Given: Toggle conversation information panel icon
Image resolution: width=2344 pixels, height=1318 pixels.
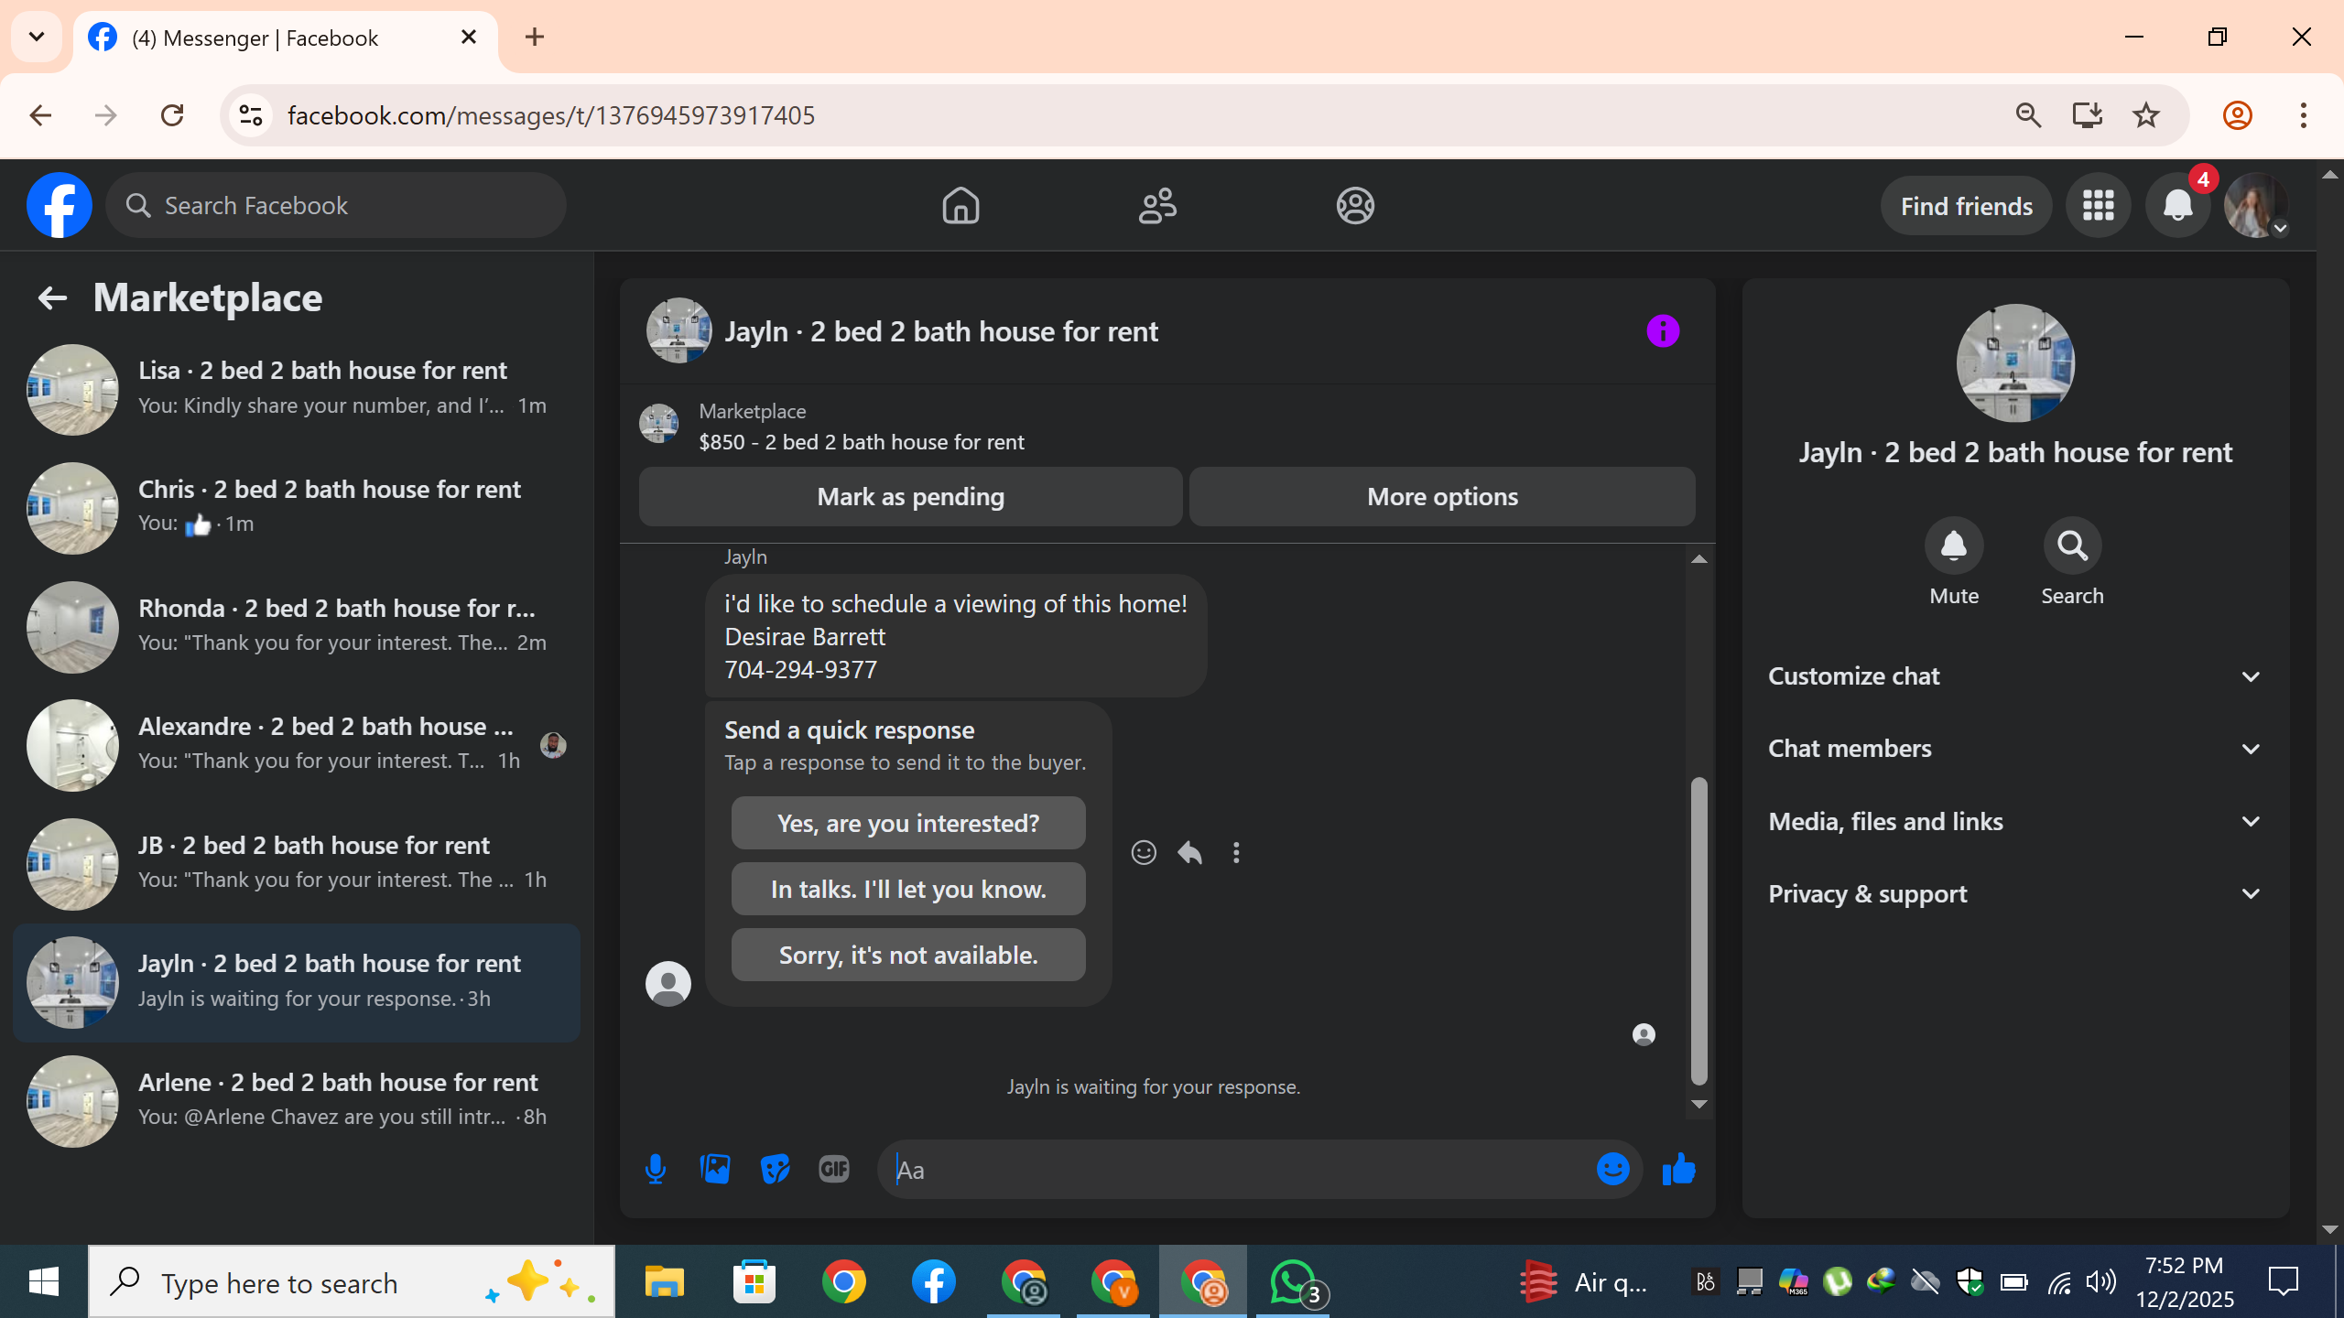Looking at the screenshot, I should tap(1663, 330).
